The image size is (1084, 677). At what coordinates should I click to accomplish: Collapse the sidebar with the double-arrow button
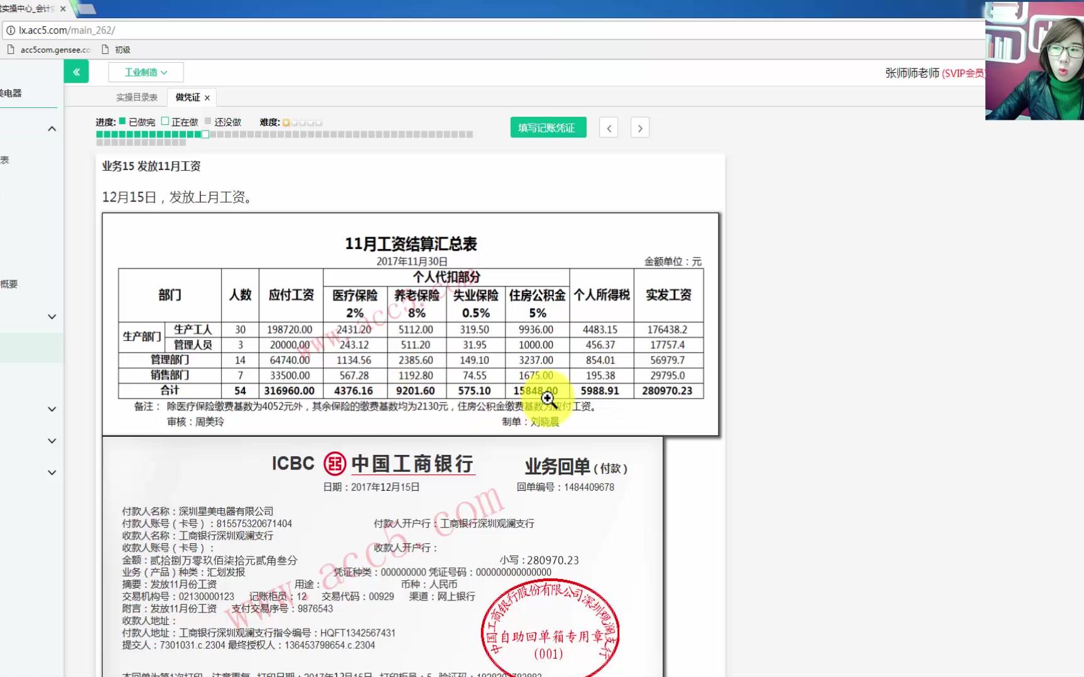click(x=76, y=72)
